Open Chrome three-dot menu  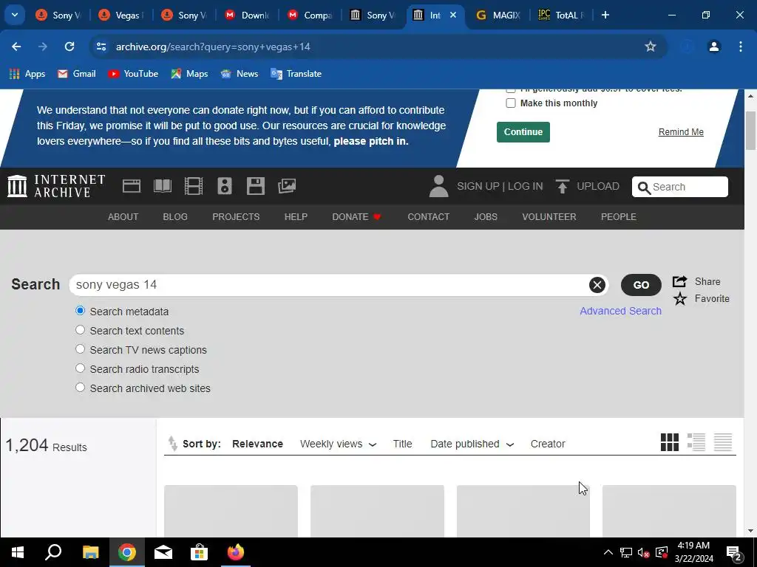click(740, 47)
